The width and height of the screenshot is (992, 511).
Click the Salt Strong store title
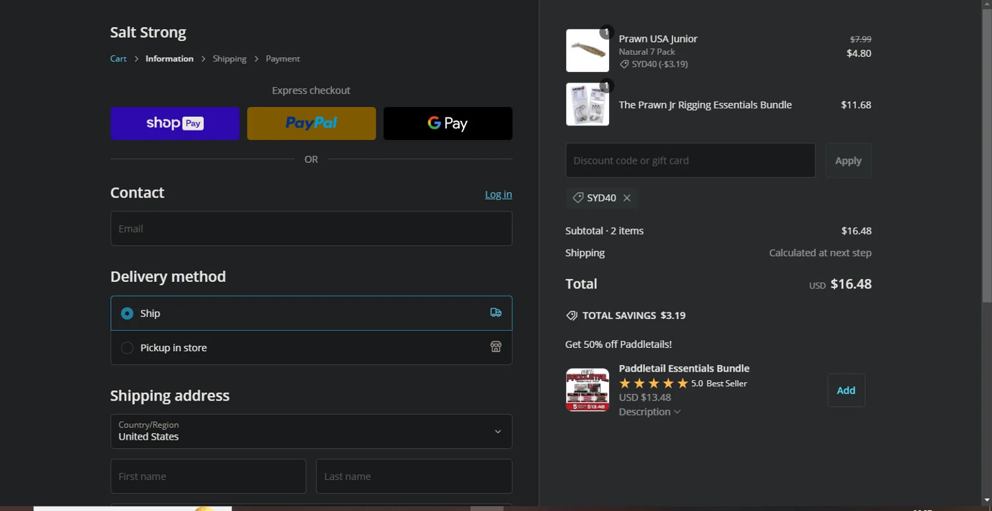pos(148,32)
